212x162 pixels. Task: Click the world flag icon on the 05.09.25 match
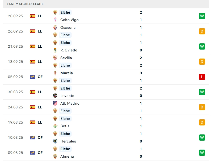click(33, 77)
